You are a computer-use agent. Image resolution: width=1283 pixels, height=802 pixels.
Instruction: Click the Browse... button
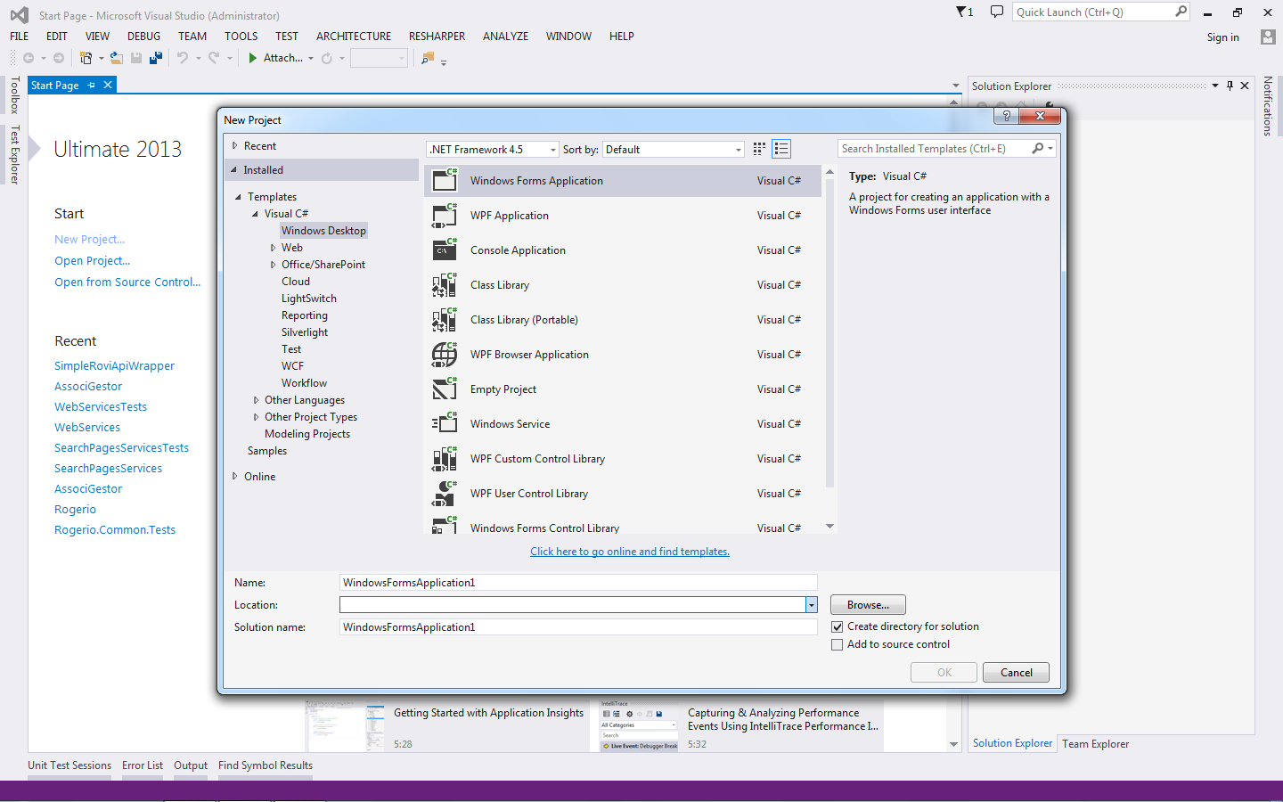(868, 605)
